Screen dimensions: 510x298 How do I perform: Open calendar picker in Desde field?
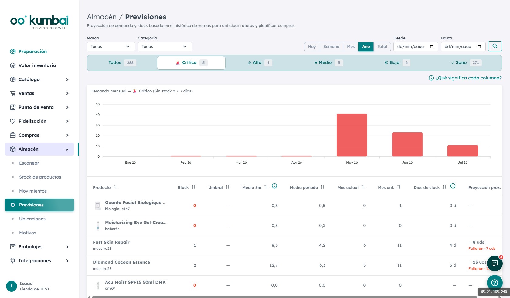click(x=432, y=47)
